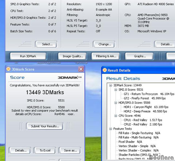
Task: Open Image Quality... tool
Action: (73, 56)
